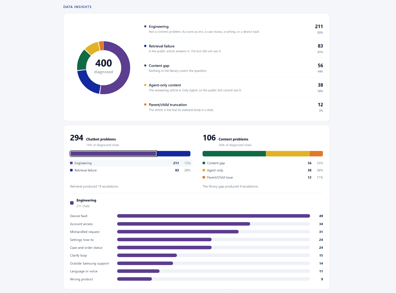Select the yellow Agent-only stacked bar segment
396x293 pixels.
pos(288,154)
